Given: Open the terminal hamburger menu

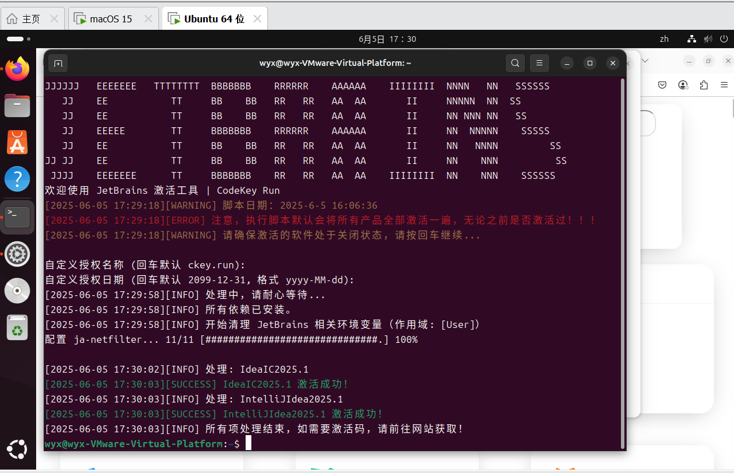Looking at the screenshot, I should point(539,63).
